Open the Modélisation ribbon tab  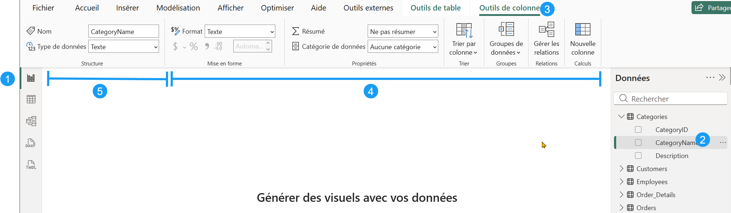pos(178,8)
